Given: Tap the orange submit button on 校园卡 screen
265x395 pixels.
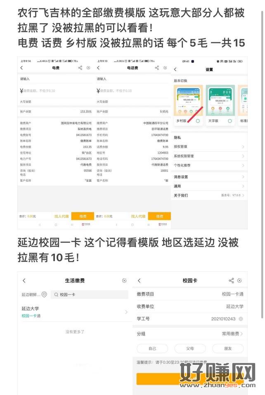Looking at the screenshot, I should [x=190, y=378].
